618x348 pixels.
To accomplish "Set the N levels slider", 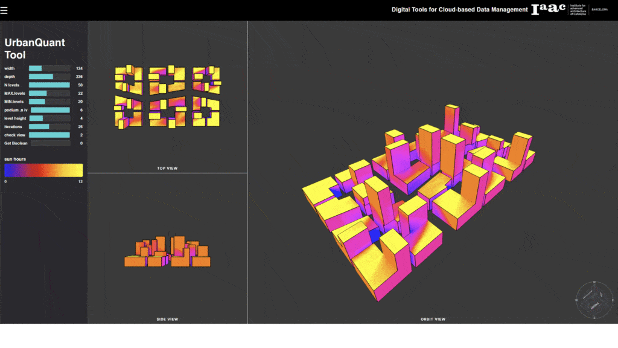I will [x=49, y=85].
